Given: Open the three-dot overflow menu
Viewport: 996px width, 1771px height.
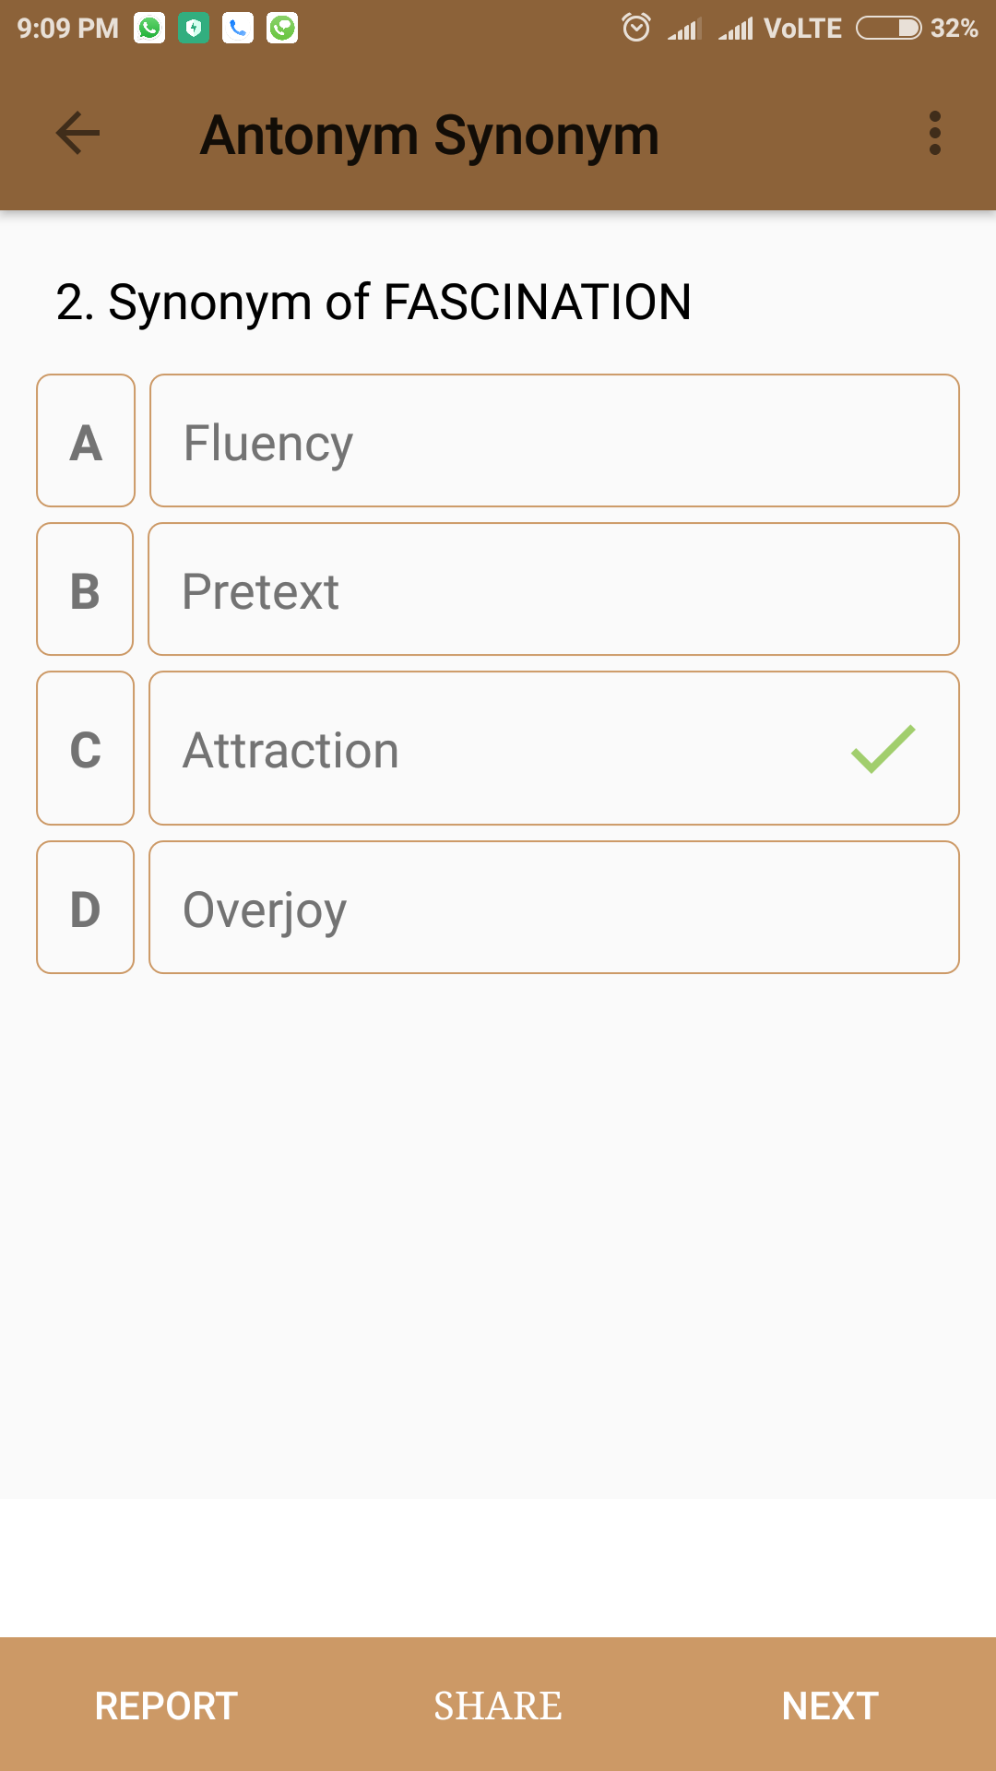Looking at the screenshot, I should (x=935, y=134).
